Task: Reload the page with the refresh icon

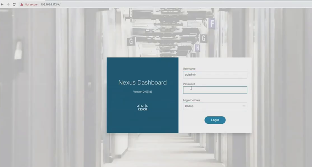Action: coord(14,4)
